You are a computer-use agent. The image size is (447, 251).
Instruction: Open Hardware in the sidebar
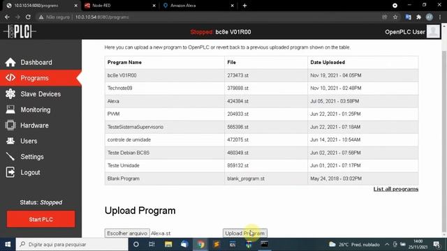(41, 125)
